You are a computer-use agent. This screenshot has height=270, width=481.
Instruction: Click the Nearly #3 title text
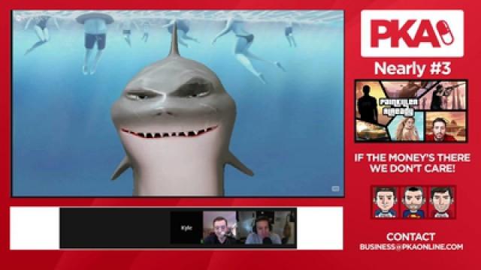coord(413,68)
